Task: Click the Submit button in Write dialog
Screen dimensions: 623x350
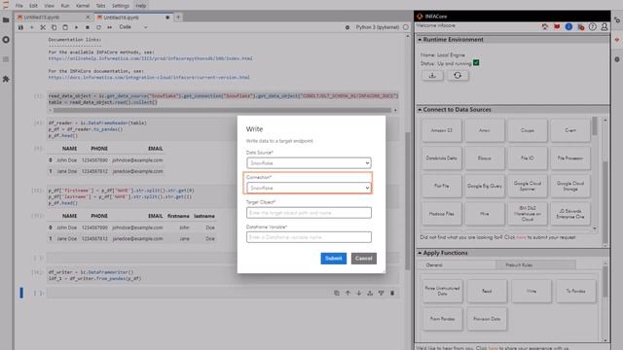Action: pos(333,259)
